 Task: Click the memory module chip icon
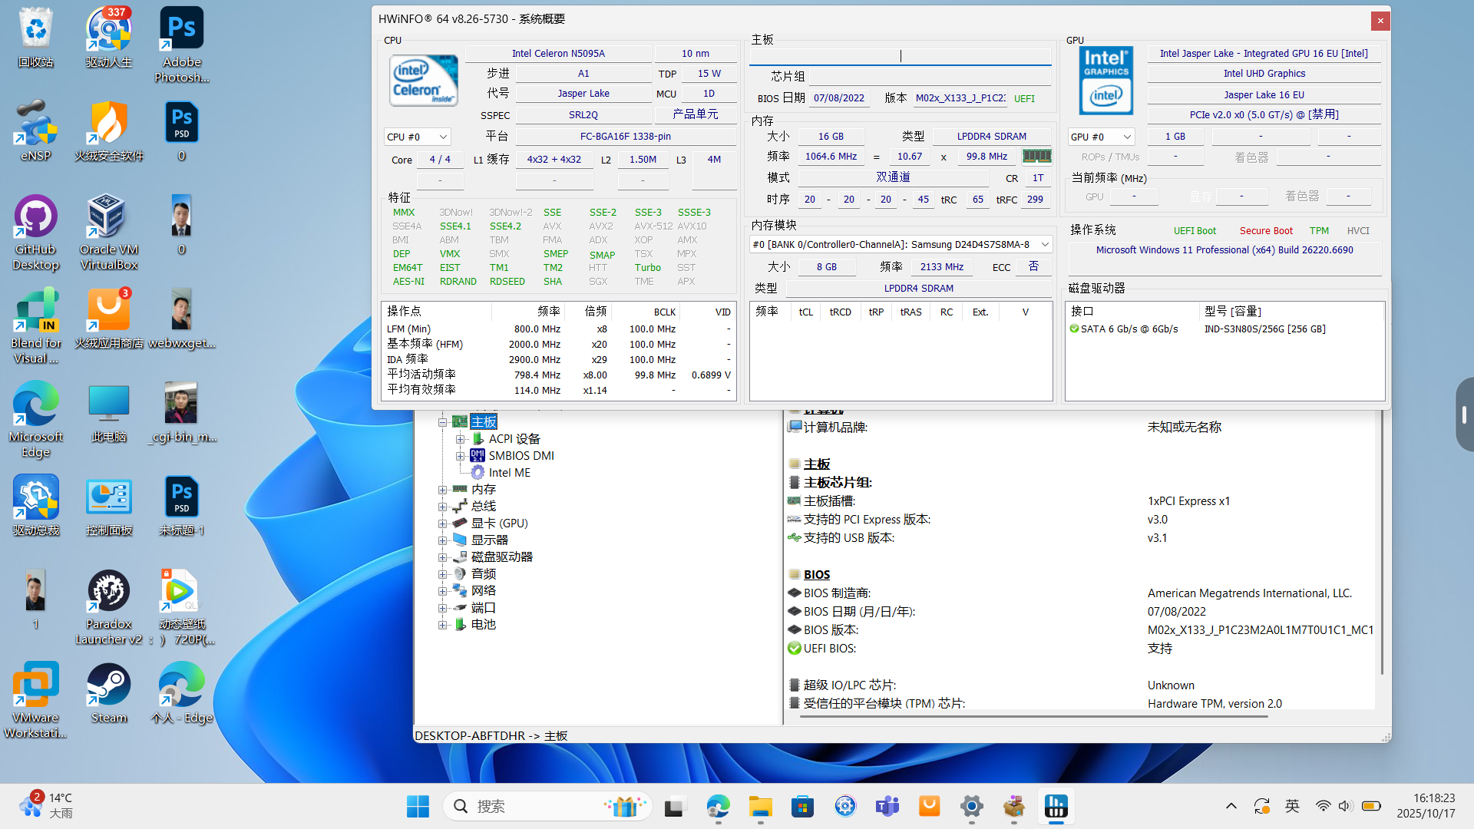[x=1036, y=157]
